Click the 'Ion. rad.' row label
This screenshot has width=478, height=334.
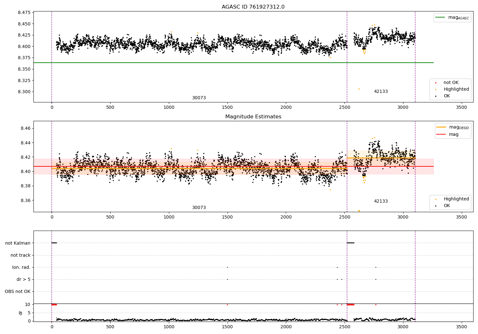coord(21,268)
